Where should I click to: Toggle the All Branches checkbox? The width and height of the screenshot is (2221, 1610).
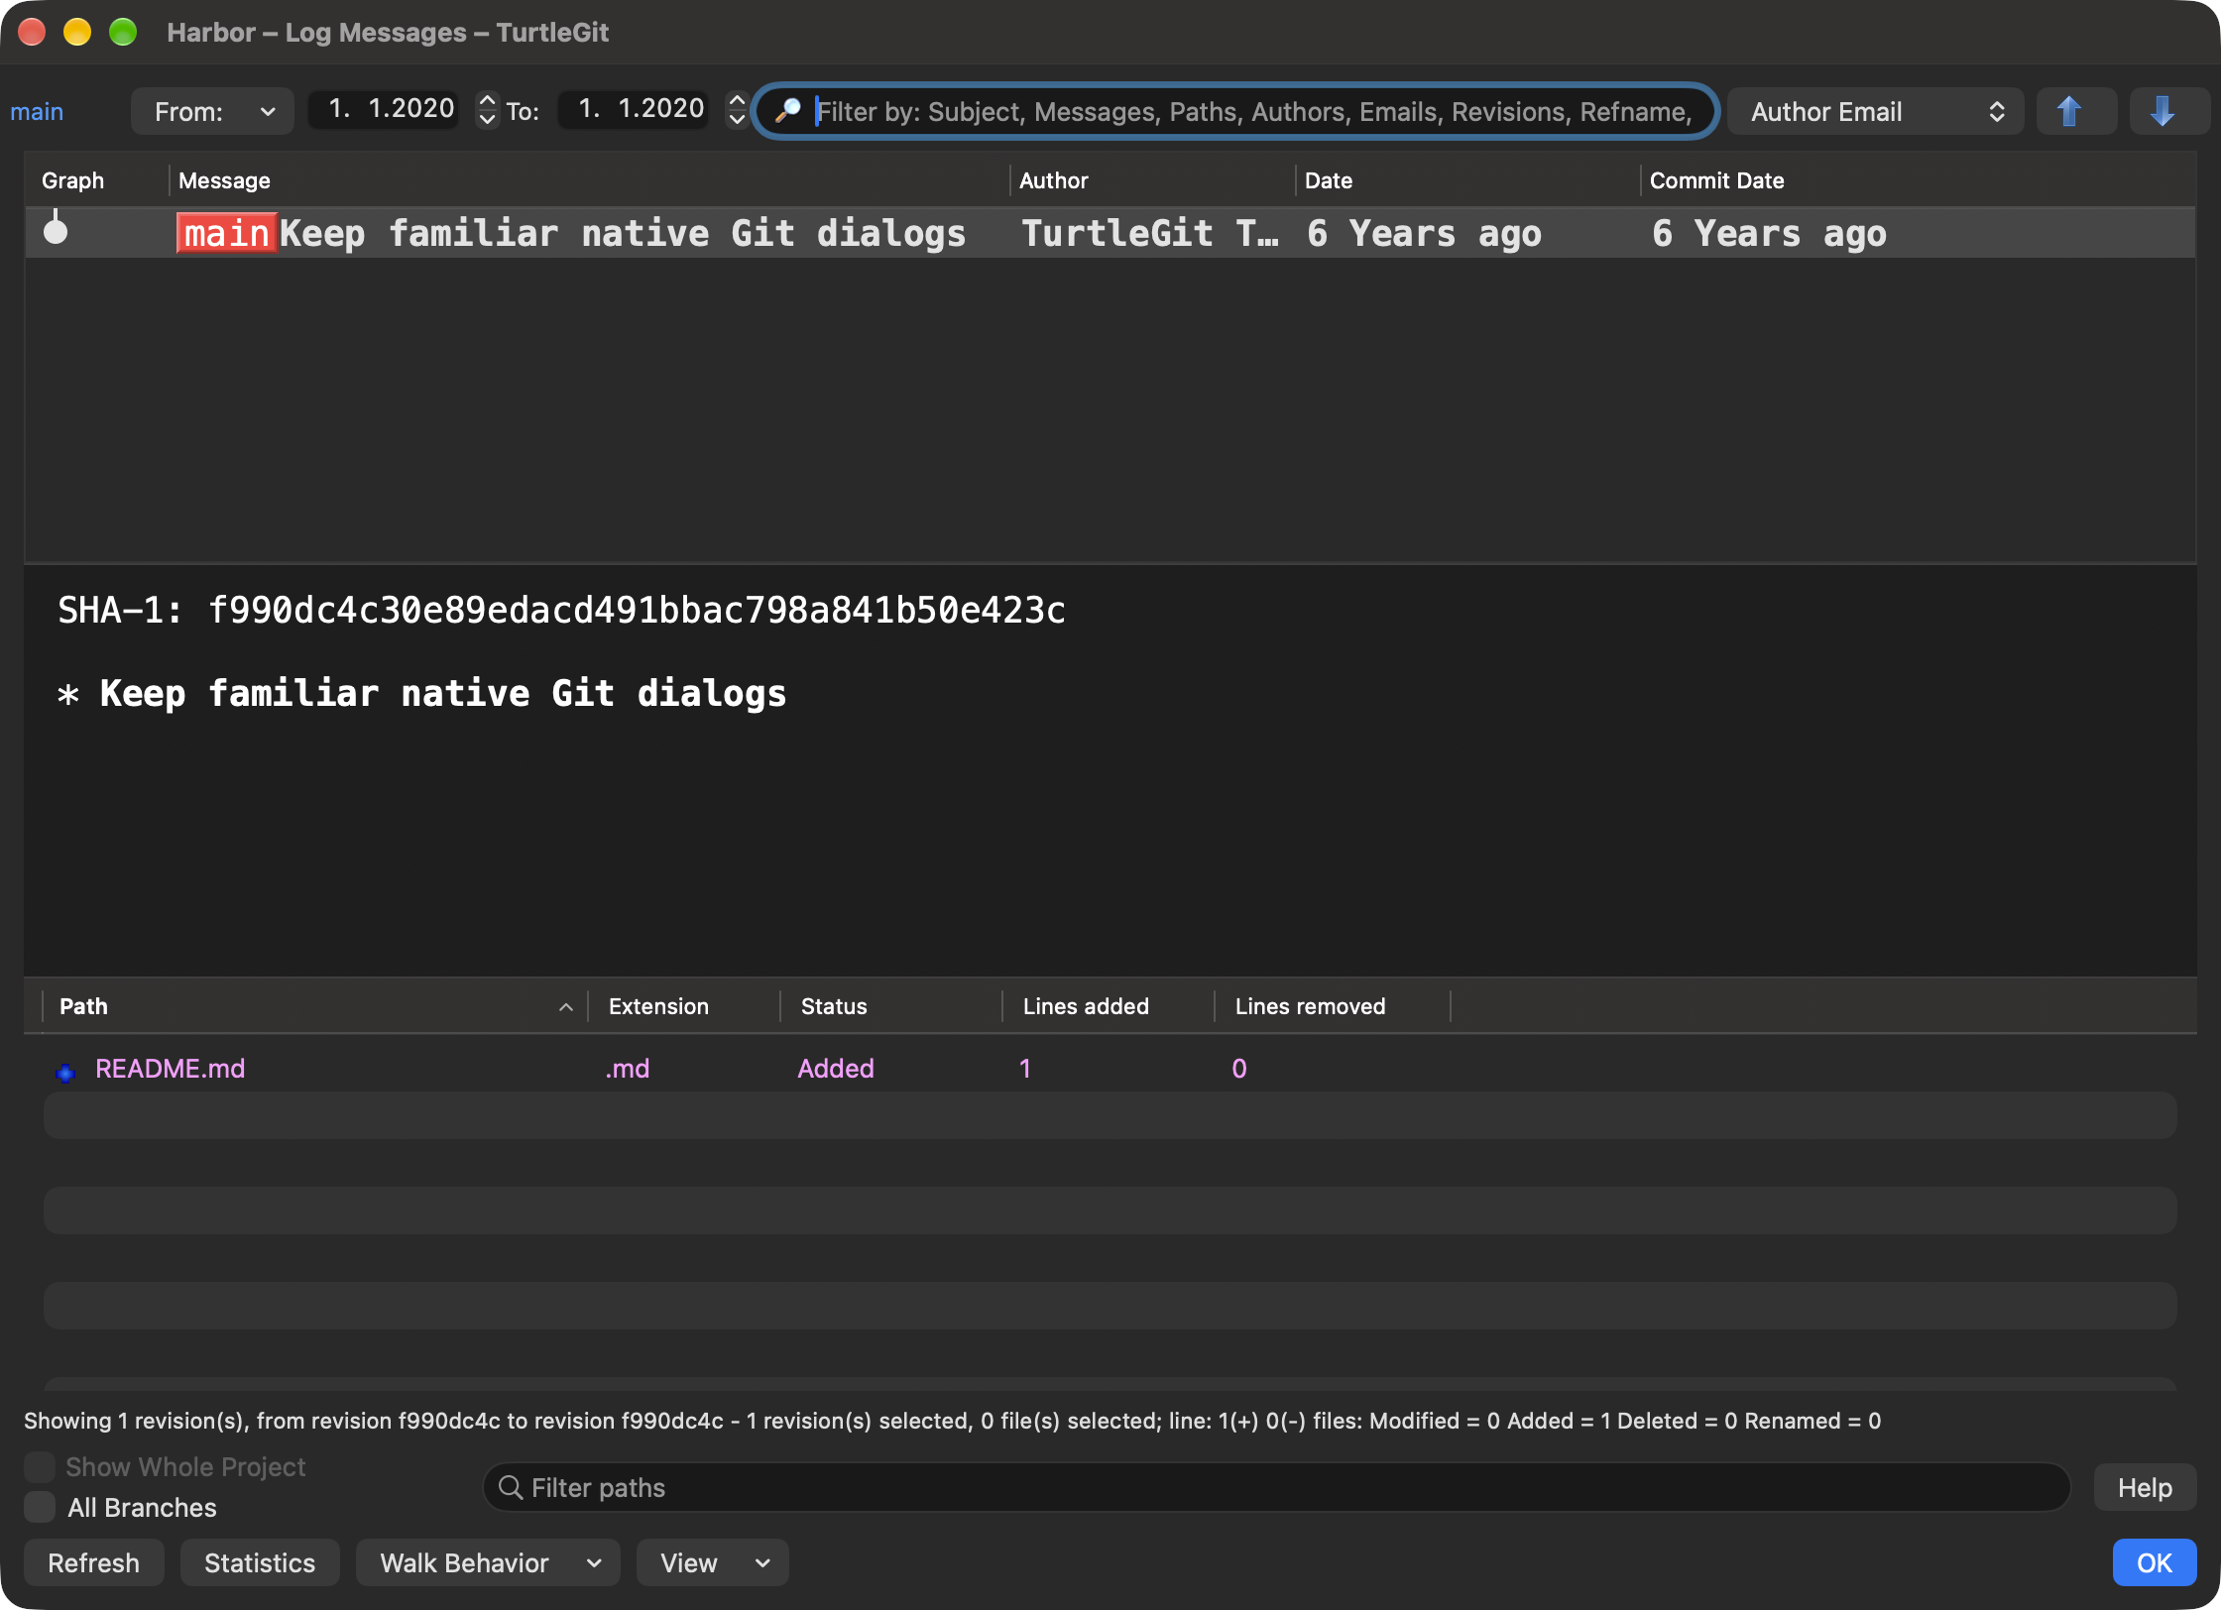coord(40,1507)
